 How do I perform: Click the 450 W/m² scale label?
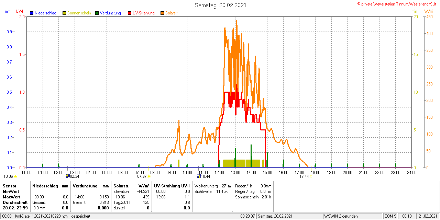(429, 17)
